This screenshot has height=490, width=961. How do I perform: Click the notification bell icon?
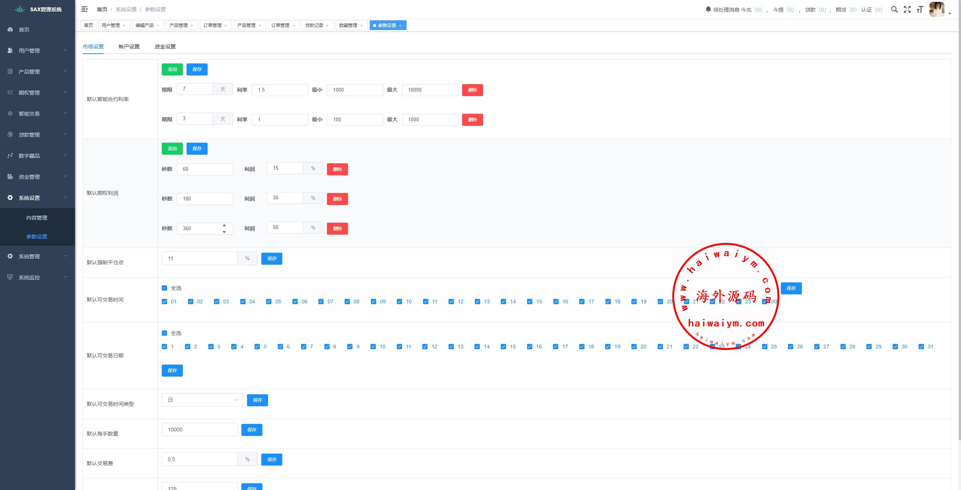pos(708,9)
